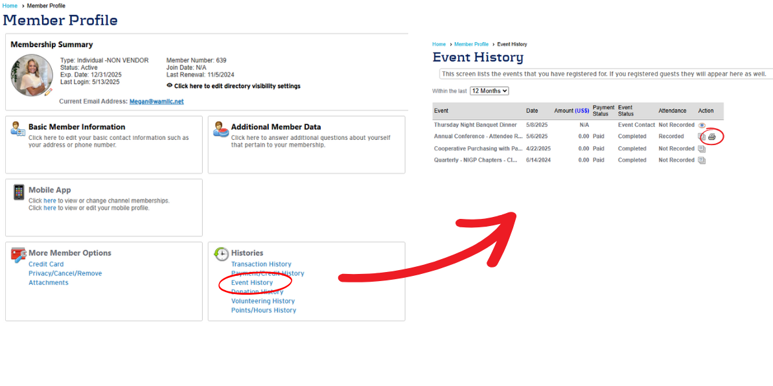
Task: Open details icon for Cooperative Purchasing event
Action: click(x=702, y=148)
